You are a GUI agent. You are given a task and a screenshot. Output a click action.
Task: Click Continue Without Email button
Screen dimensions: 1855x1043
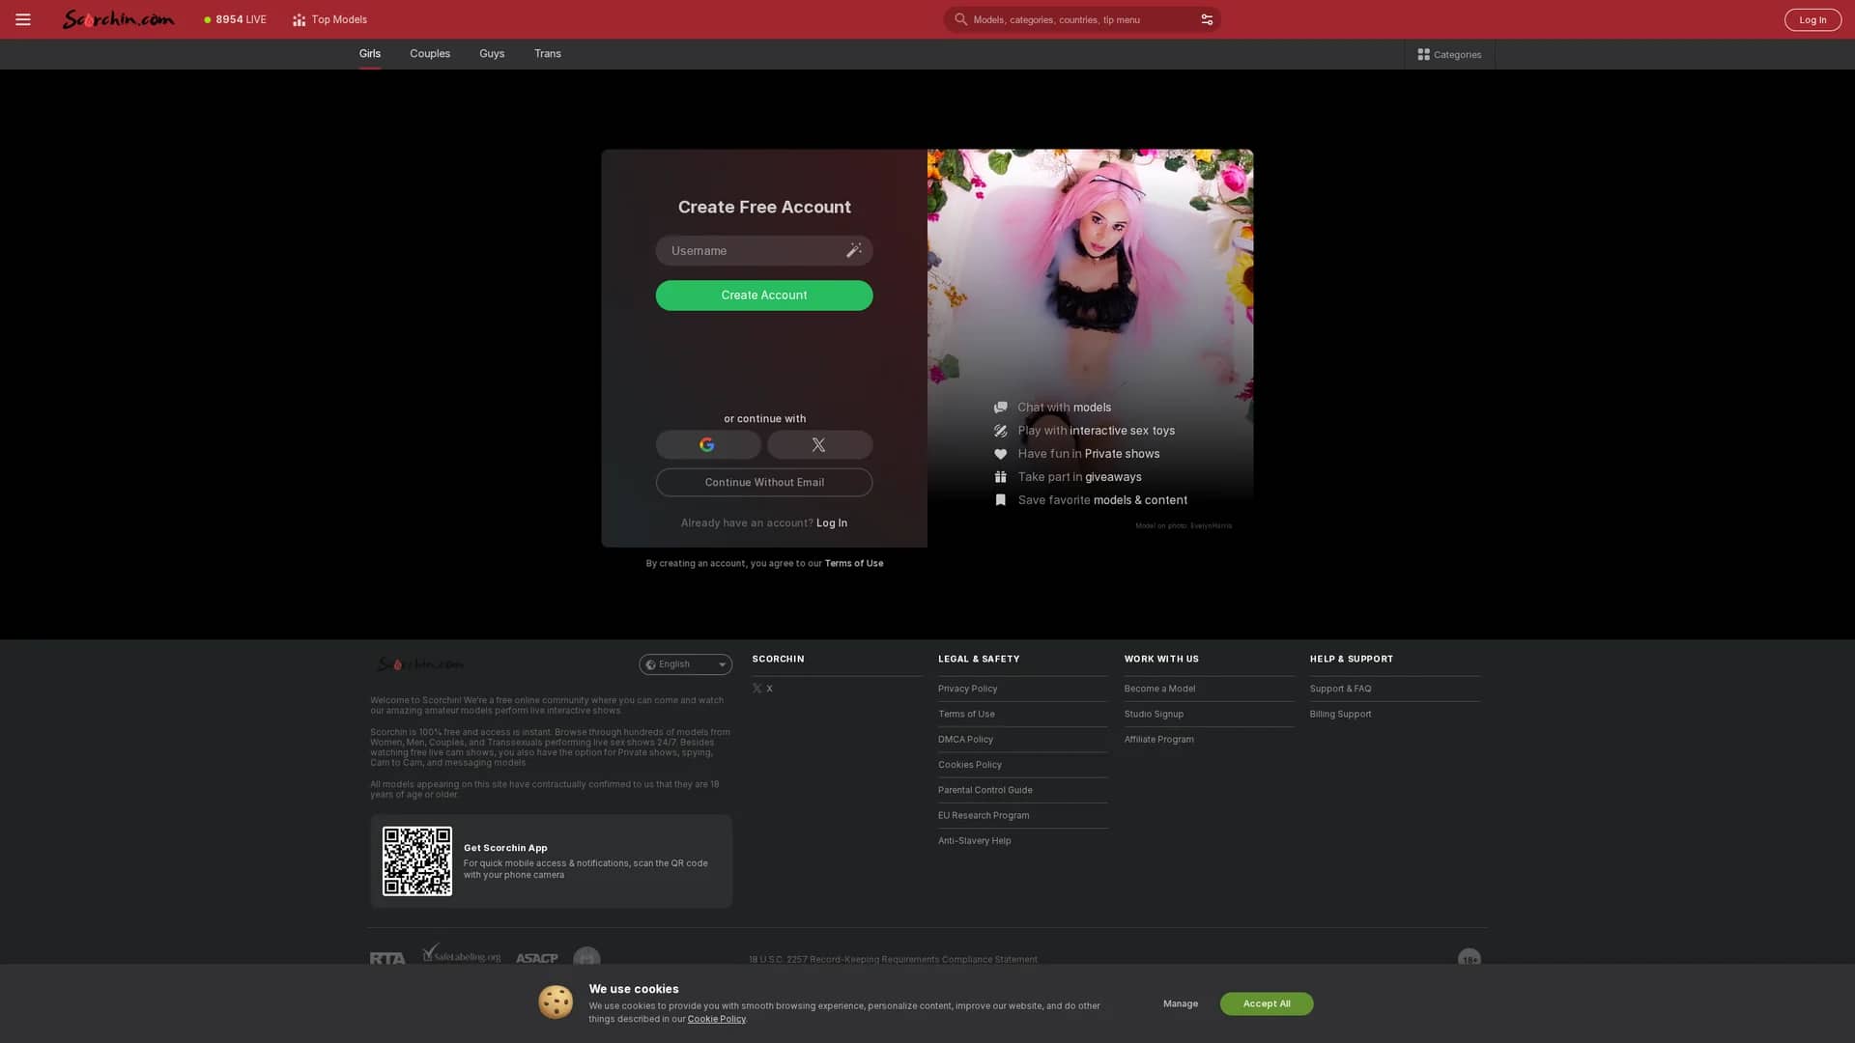(764, 483)
